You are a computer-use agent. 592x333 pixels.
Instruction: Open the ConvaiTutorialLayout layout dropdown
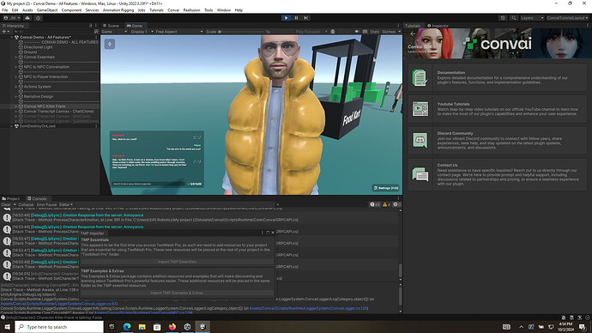(567, 18)
